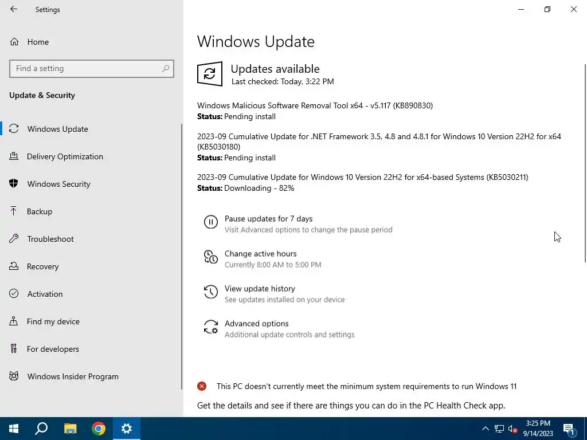
Task: Click the update history clock icon
Action: coord(211,292)
